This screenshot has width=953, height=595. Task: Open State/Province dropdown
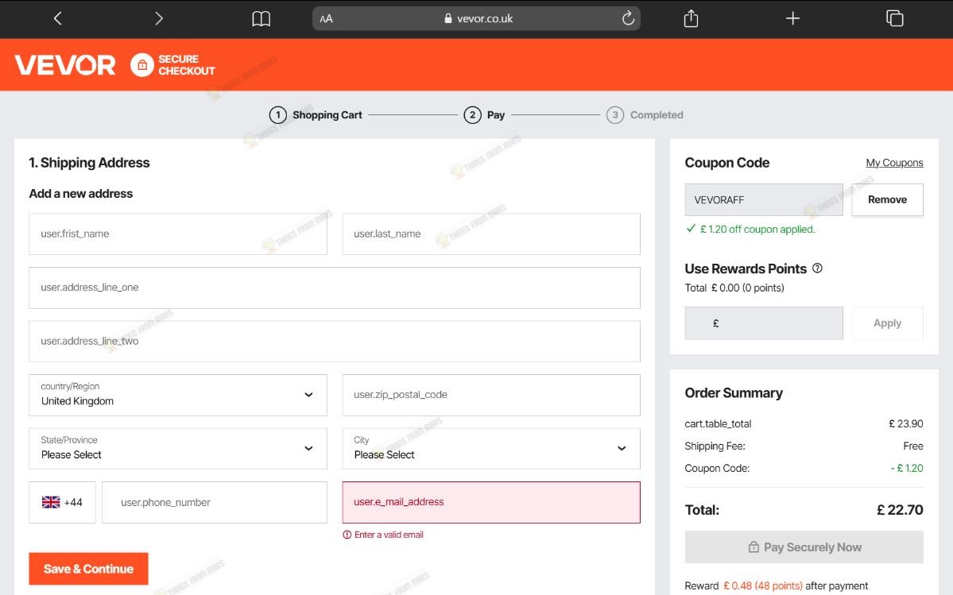178,449
